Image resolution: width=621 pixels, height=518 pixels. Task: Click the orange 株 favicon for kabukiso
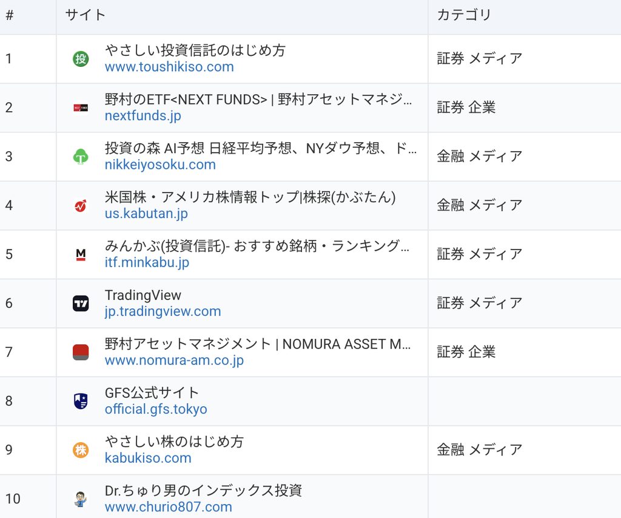click(81, 450)
